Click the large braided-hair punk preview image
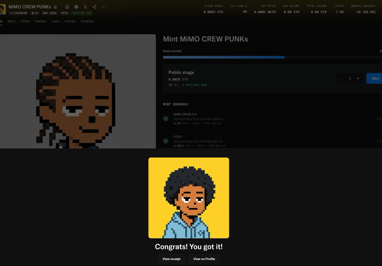This screenshot has height=266, width=382. pos(78,91)
